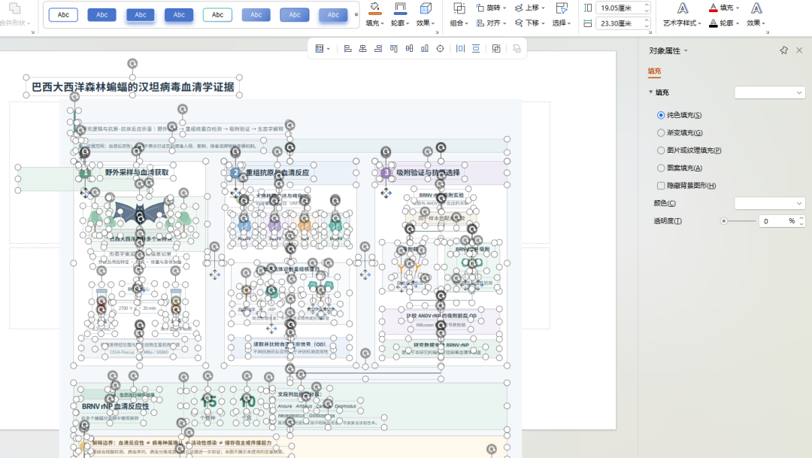Open the 对齐 dropdown in ribbon
The width and height of the screenshot is (812, 458).
click(491, 23)
